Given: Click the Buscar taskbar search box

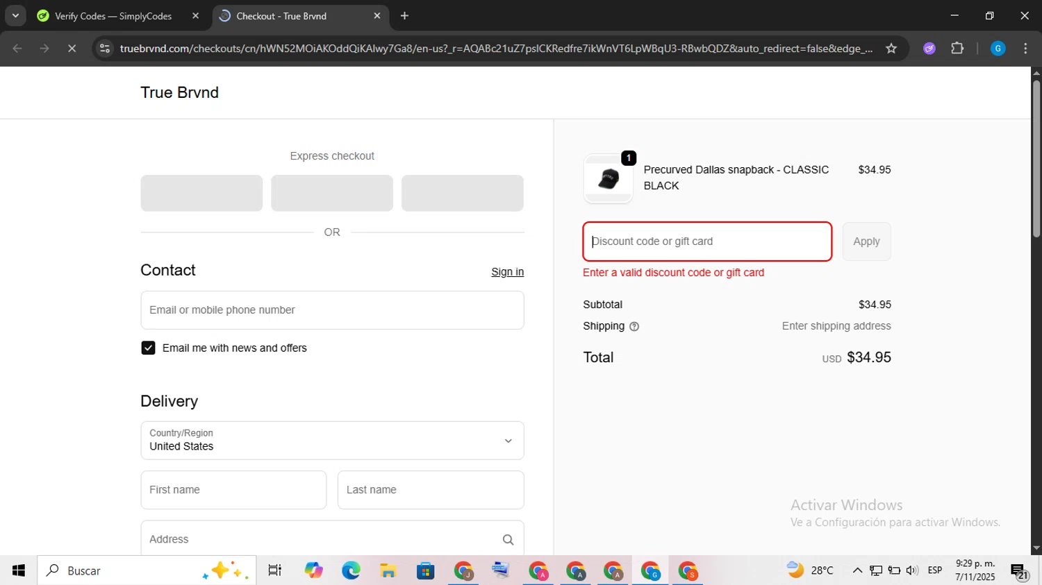Looking at the screenshot, I should (147, 570).
